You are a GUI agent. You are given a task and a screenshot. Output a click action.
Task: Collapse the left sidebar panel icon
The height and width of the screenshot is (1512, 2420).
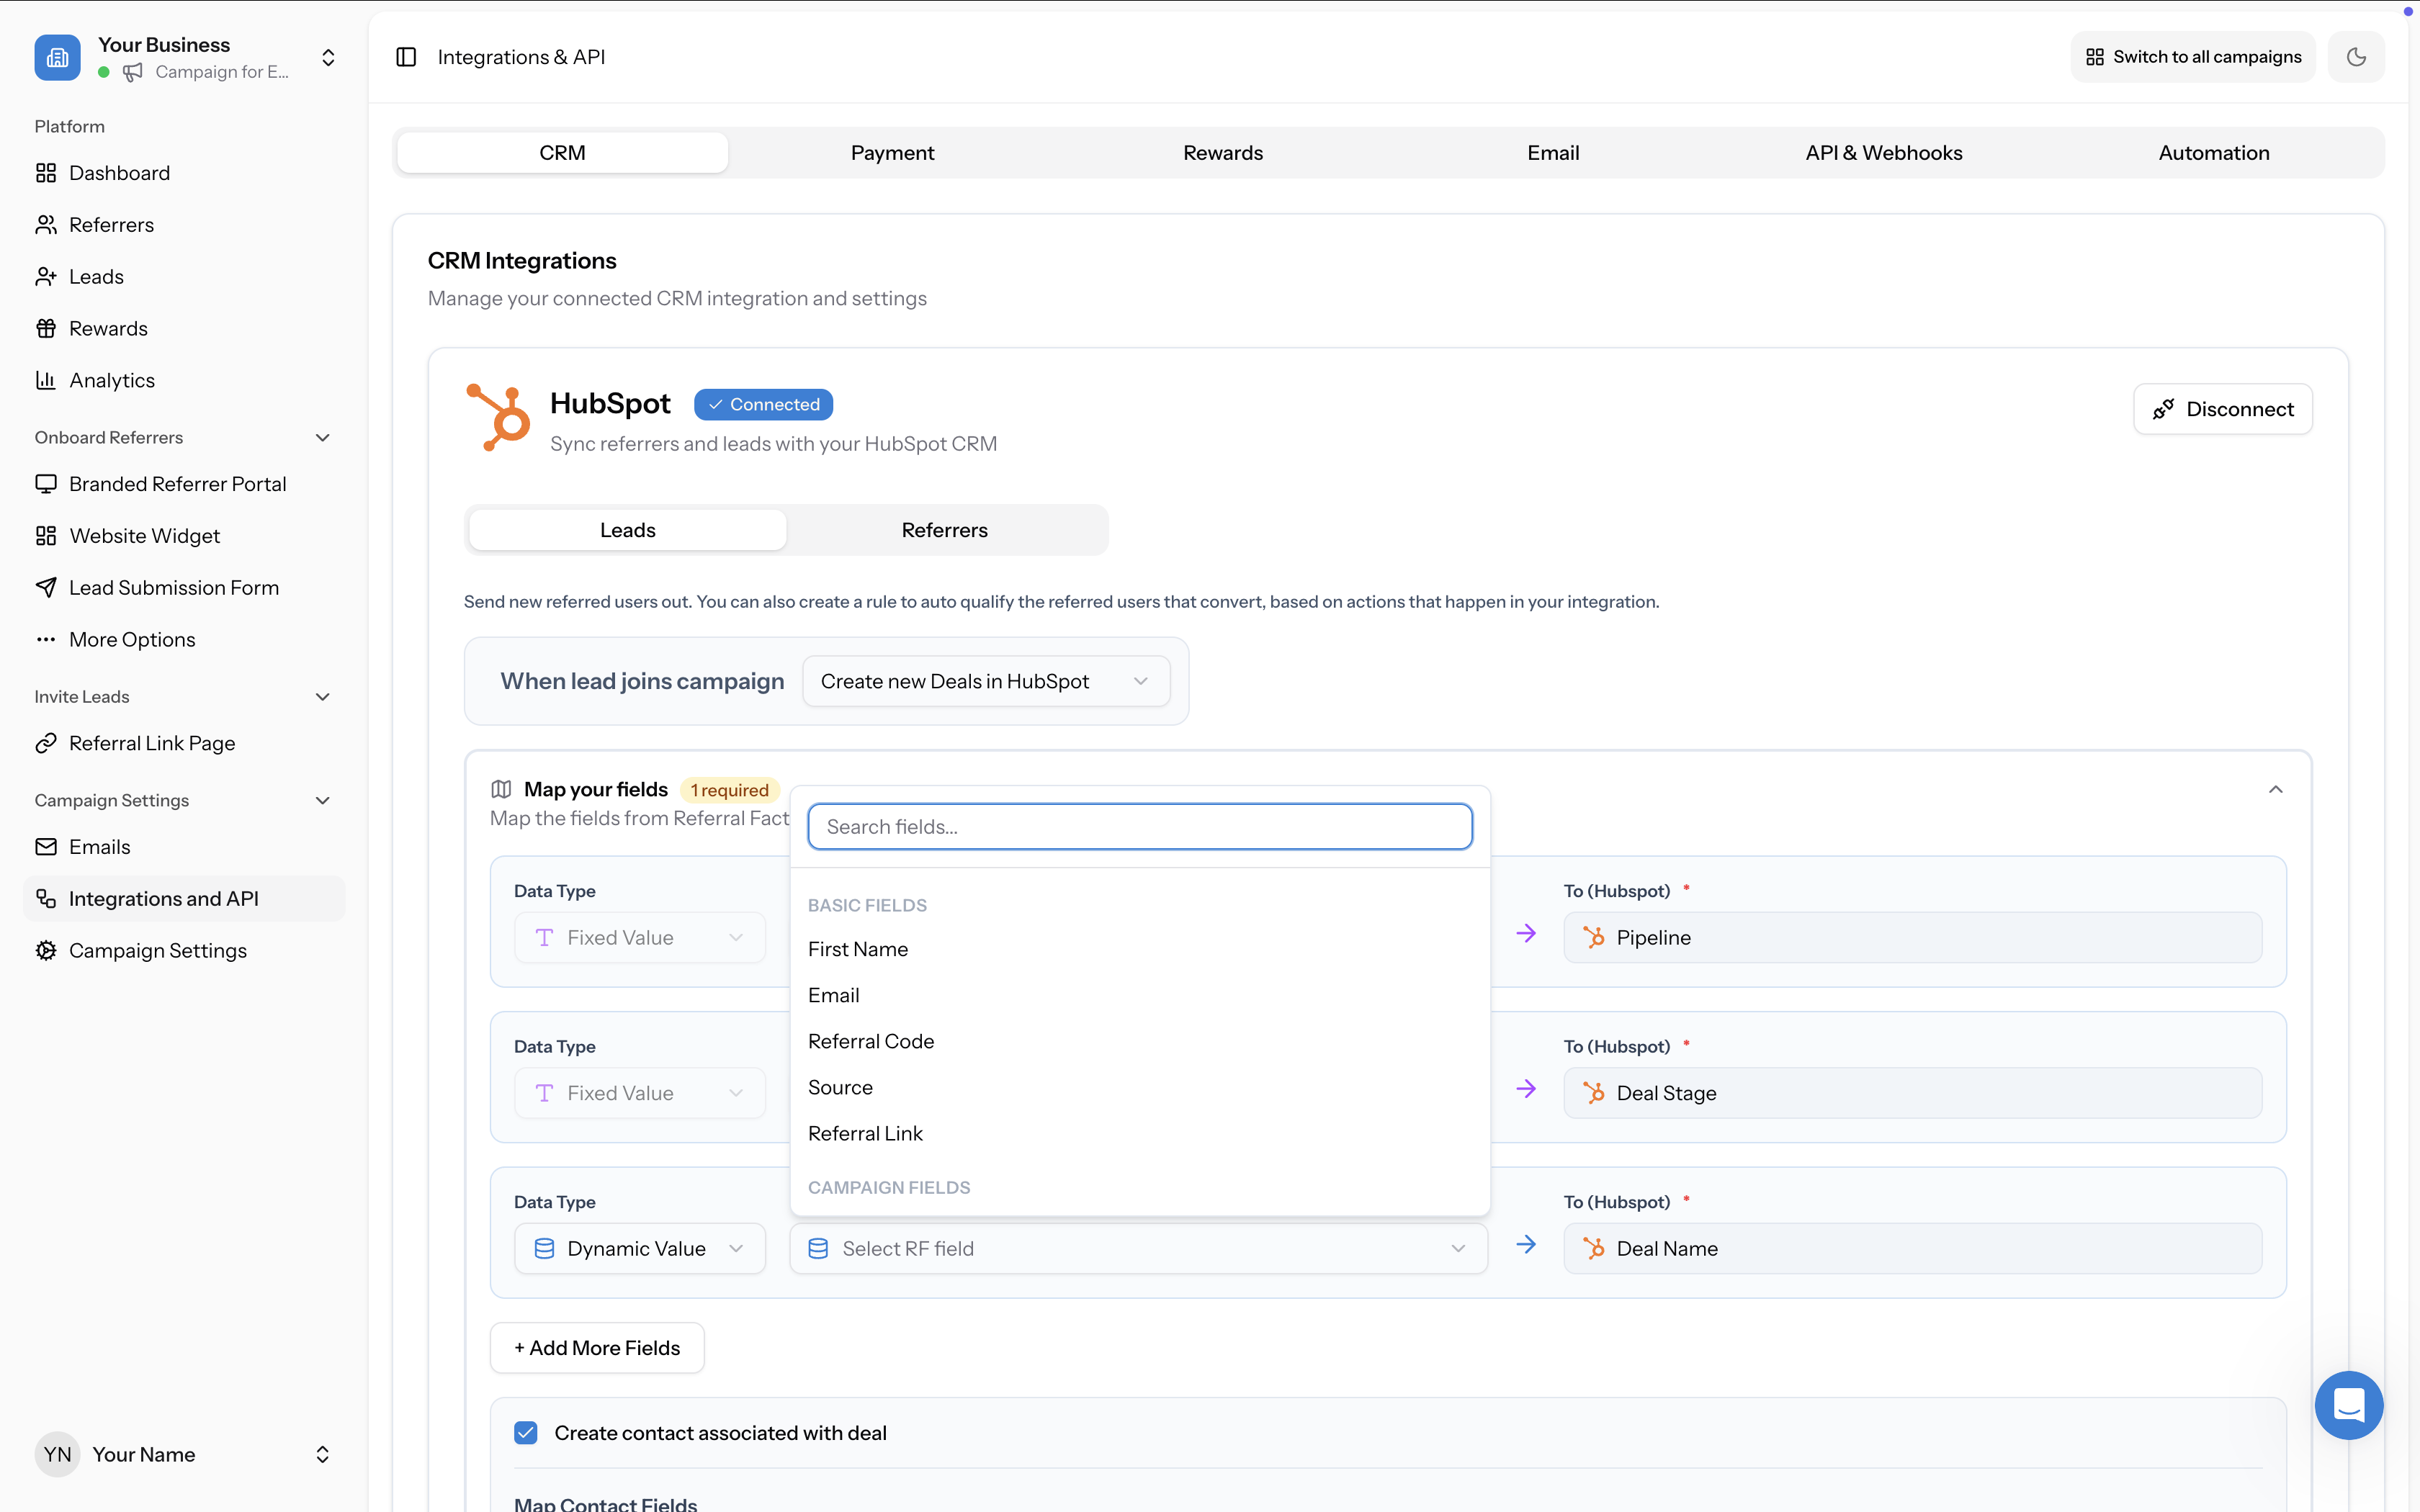pos(406,57)
